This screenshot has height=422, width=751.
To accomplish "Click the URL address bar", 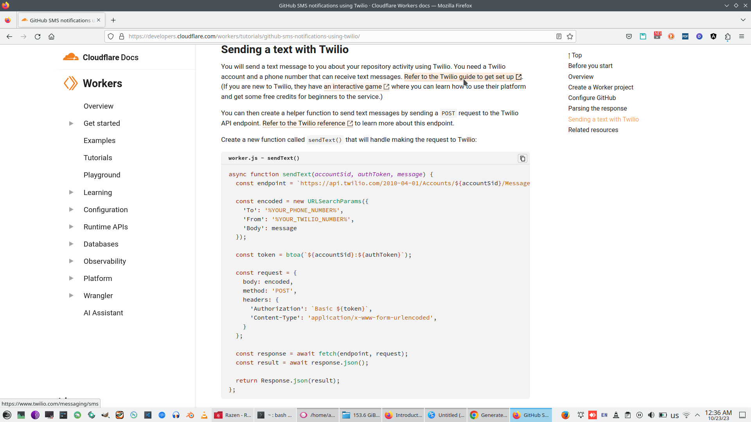I will pos(336,36).
